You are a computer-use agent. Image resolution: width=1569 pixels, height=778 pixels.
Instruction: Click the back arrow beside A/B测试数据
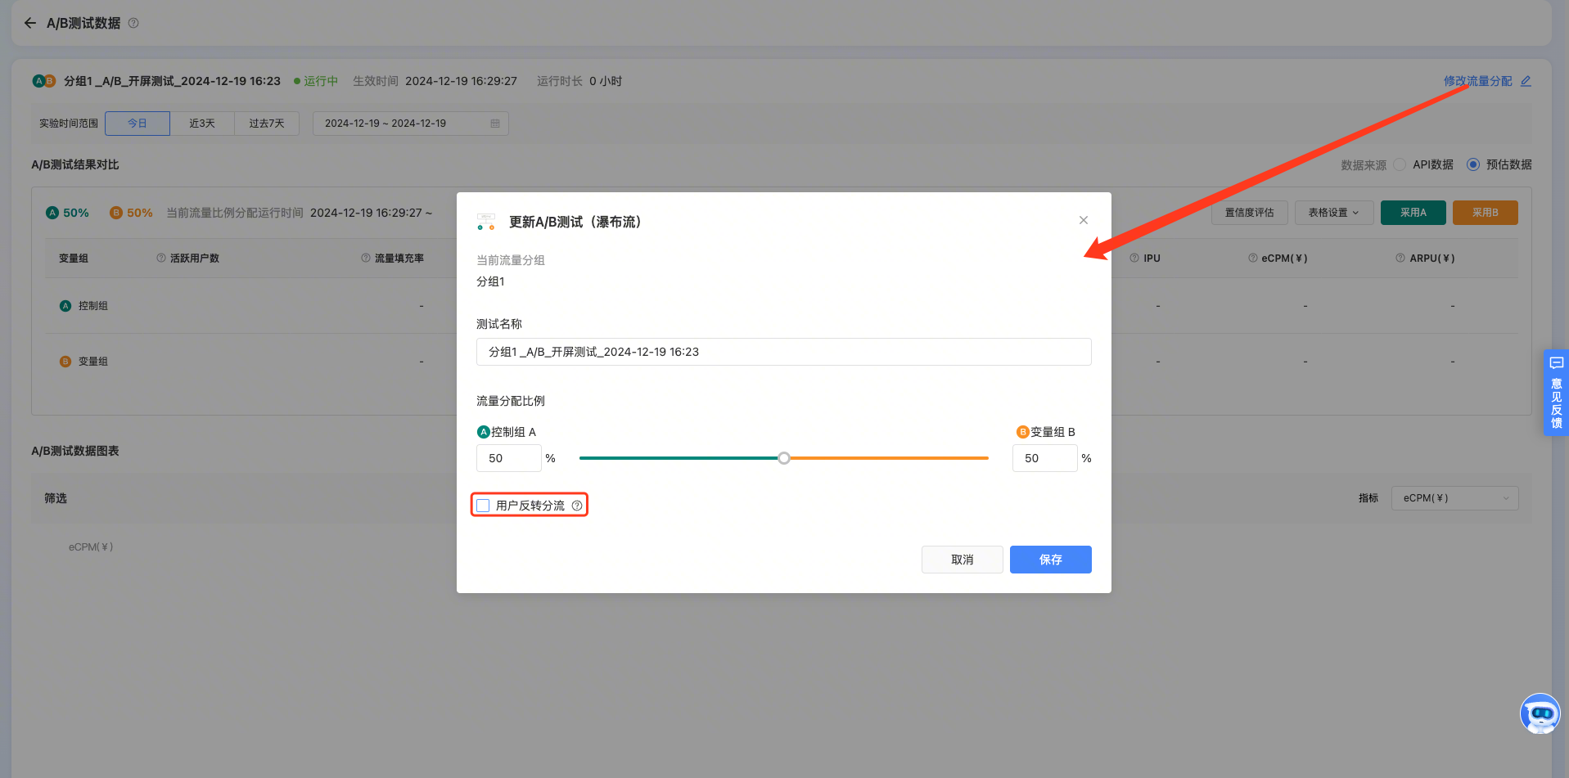(30, 23)
